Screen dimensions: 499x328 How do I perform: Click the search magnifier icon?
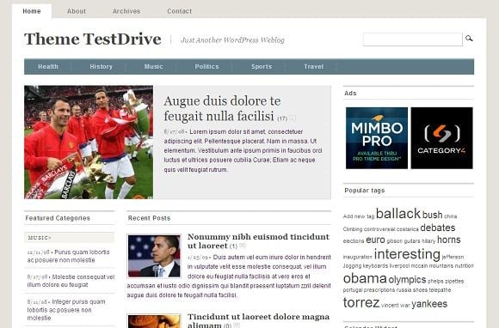(469, 39)
